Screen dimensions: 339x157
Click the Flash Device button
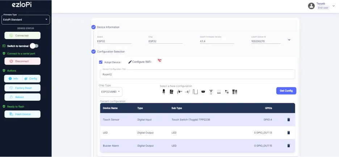[22, 114]
